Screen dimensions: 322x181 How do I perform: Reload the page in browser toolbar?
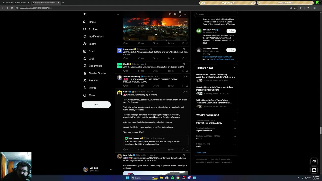coord(12,8)
